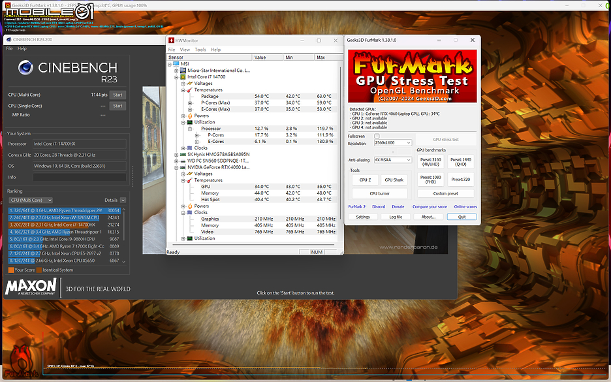The width and height of the screenshot is (611, 382).
Task: Expand P-Cores (Max) temperature row
Action: 190,103
